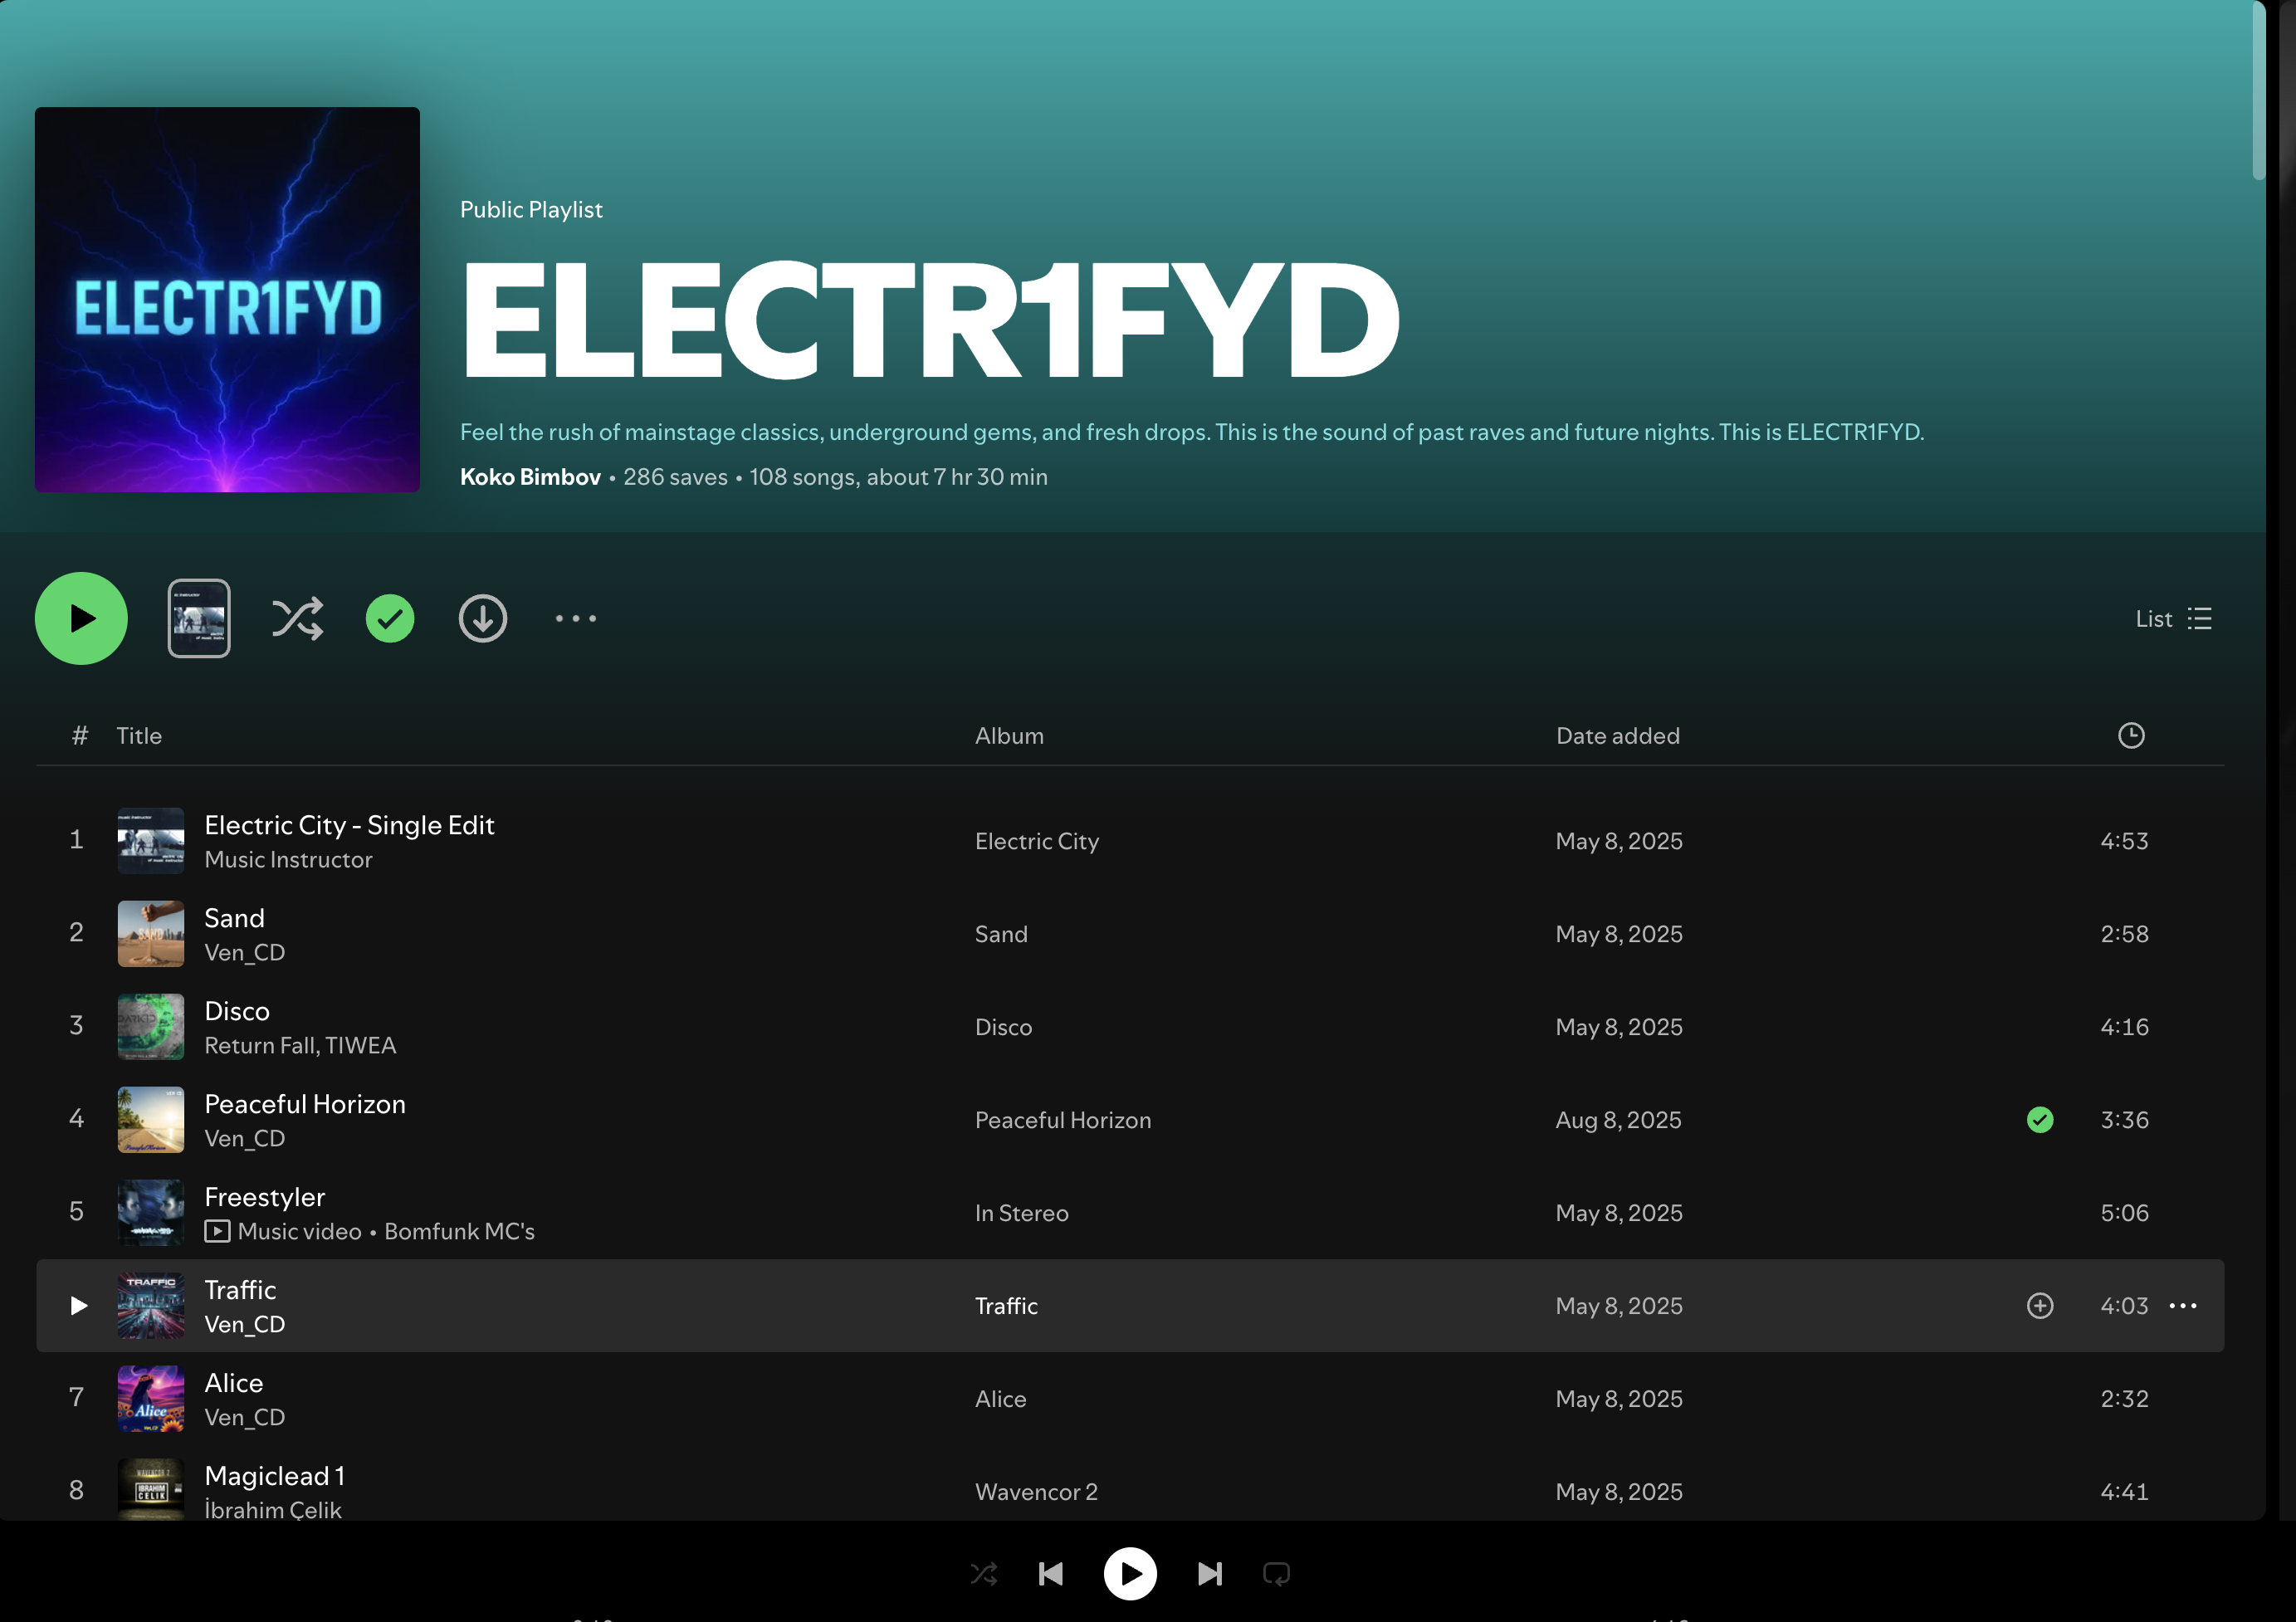Play the Traffic track row
The height and width of the screenshot is (1622, 2296).
point(79,1306)
